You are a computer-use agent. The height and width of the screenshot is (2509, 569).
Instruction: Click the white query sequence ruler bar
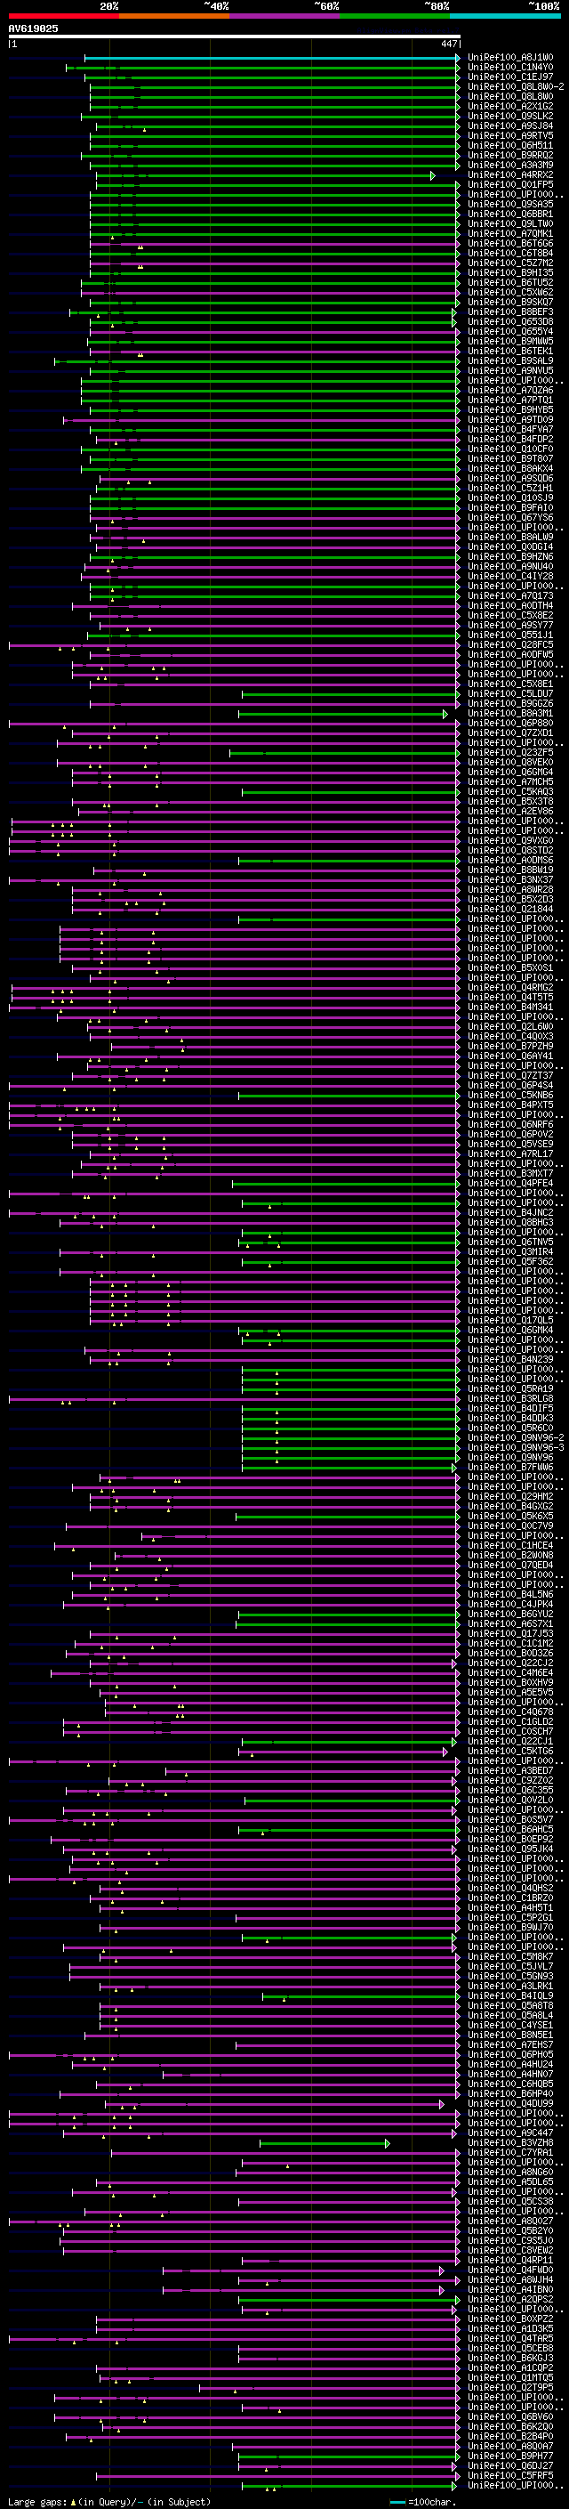[x=235, y=37]
